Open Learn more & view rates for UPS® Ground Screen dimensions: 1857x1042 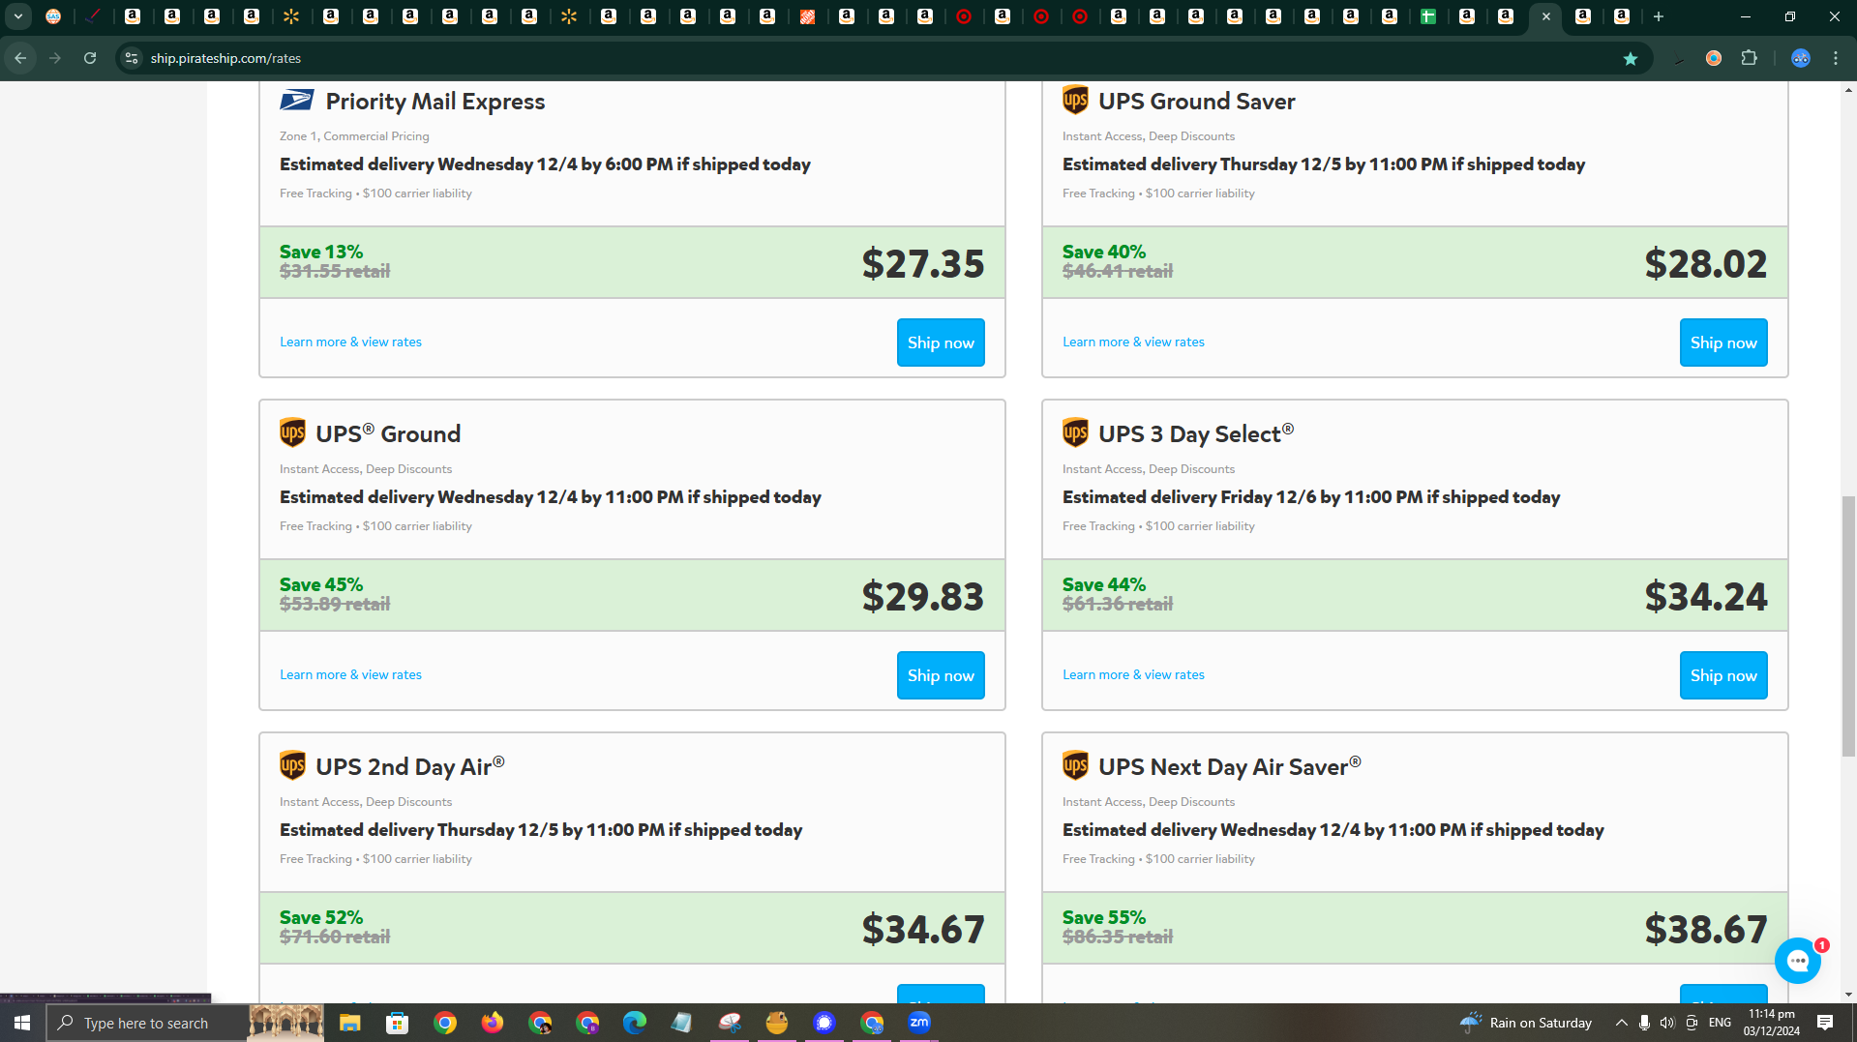350,674
